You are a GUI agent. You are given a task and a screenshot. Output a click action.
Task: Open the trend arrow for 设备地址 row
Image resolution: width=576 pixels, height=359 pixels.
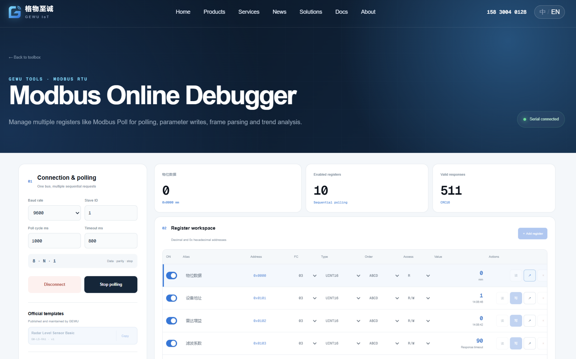(x=529, y=298)
